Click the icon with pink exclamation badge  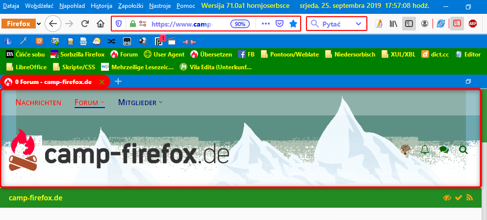pyautogui.click(x=160, y=40)
